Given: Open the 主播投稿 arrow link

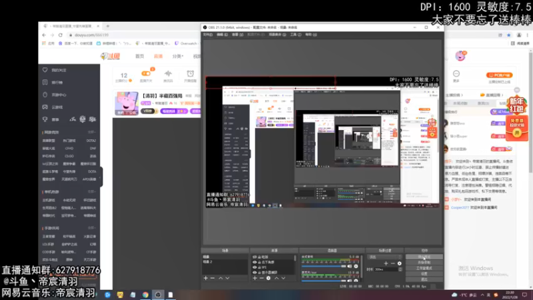Looking at the screenshot, I should (x=454, y=95).
